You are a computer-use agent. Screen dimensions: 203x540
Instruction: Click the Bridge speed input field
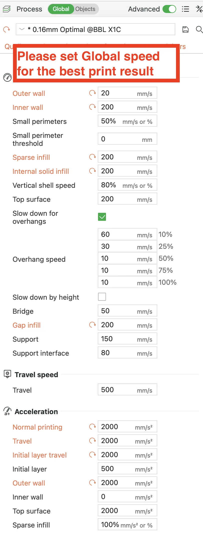tap(127, 311)
